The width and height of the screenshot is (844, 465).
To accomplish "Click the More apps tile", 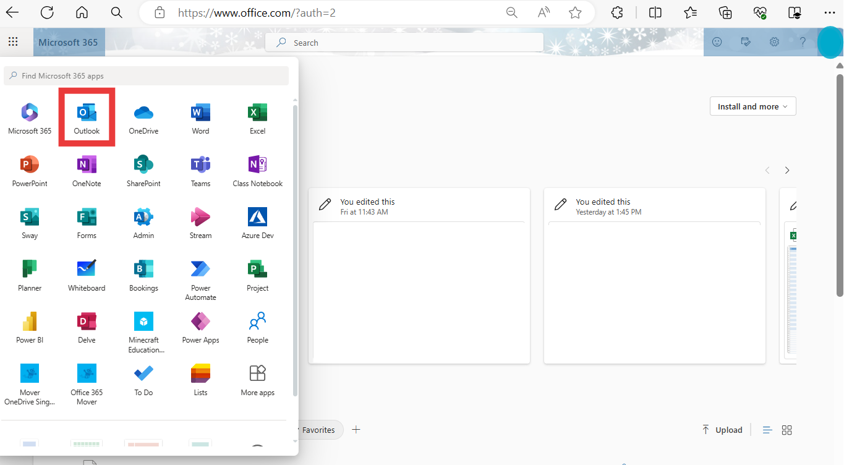I will pyautogui.click(x=257, y=380).
